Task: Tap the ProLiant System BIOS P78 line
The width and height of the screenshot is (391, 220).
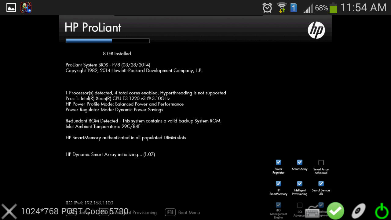Action: coord(108,65)
